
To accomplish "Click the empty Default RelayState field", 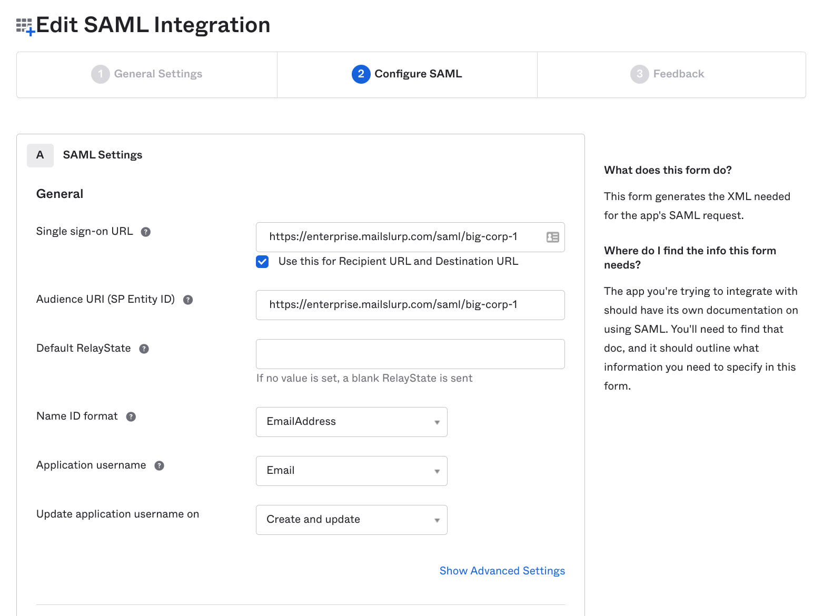I will (410, 354).
